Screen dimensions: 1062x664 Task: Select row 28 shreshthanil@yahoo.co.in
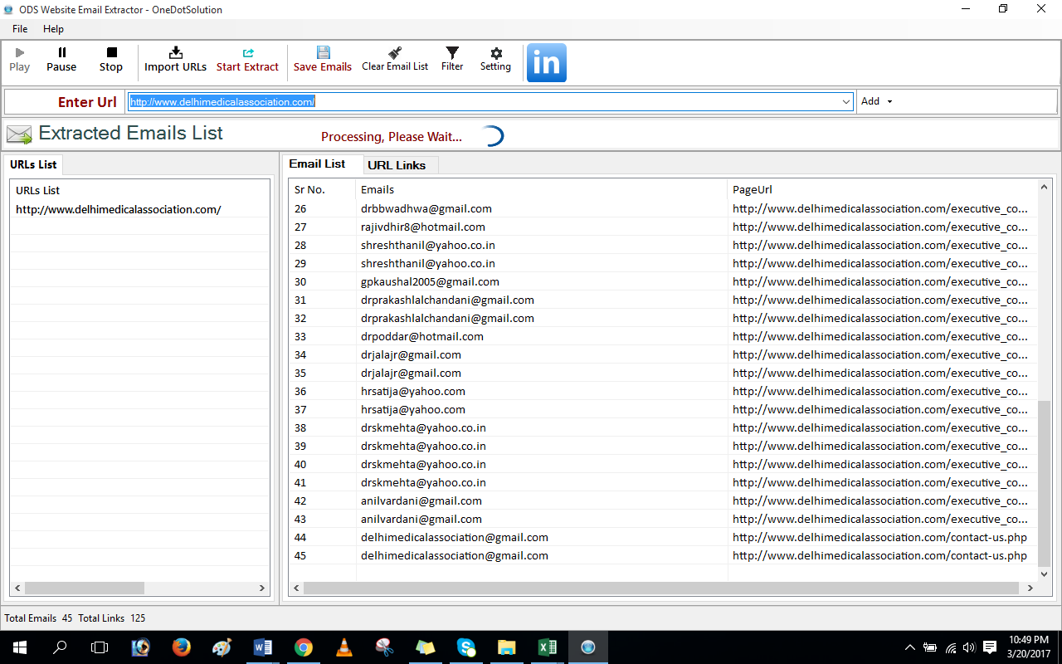coord(663,245)
